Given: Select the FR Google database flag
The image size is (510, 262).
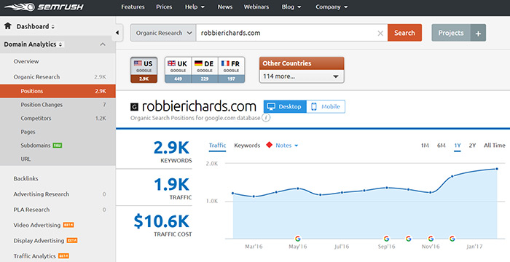Looking at the screenshot, I should tap(231, 70).
